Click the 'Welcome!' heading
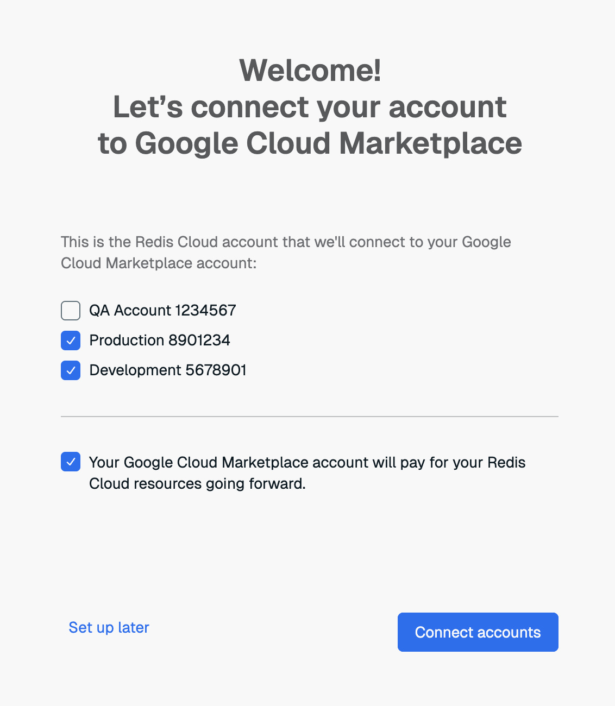Screen dimensions: 615x706 [x=310, y=70]
